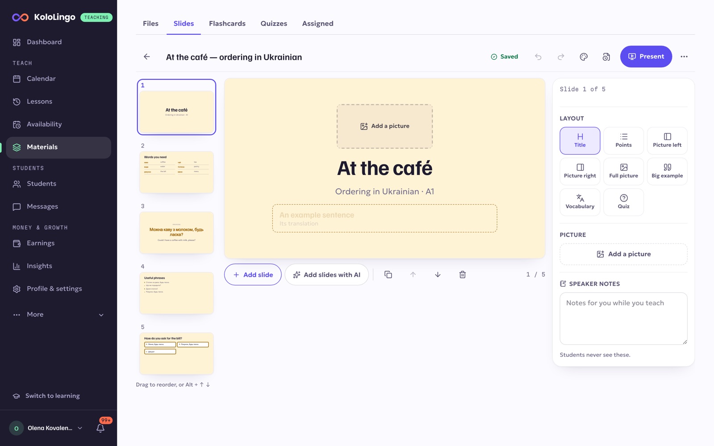Open Dashboard in the sidebar
The image size is (714, 446).
click(x=58, y=42)
